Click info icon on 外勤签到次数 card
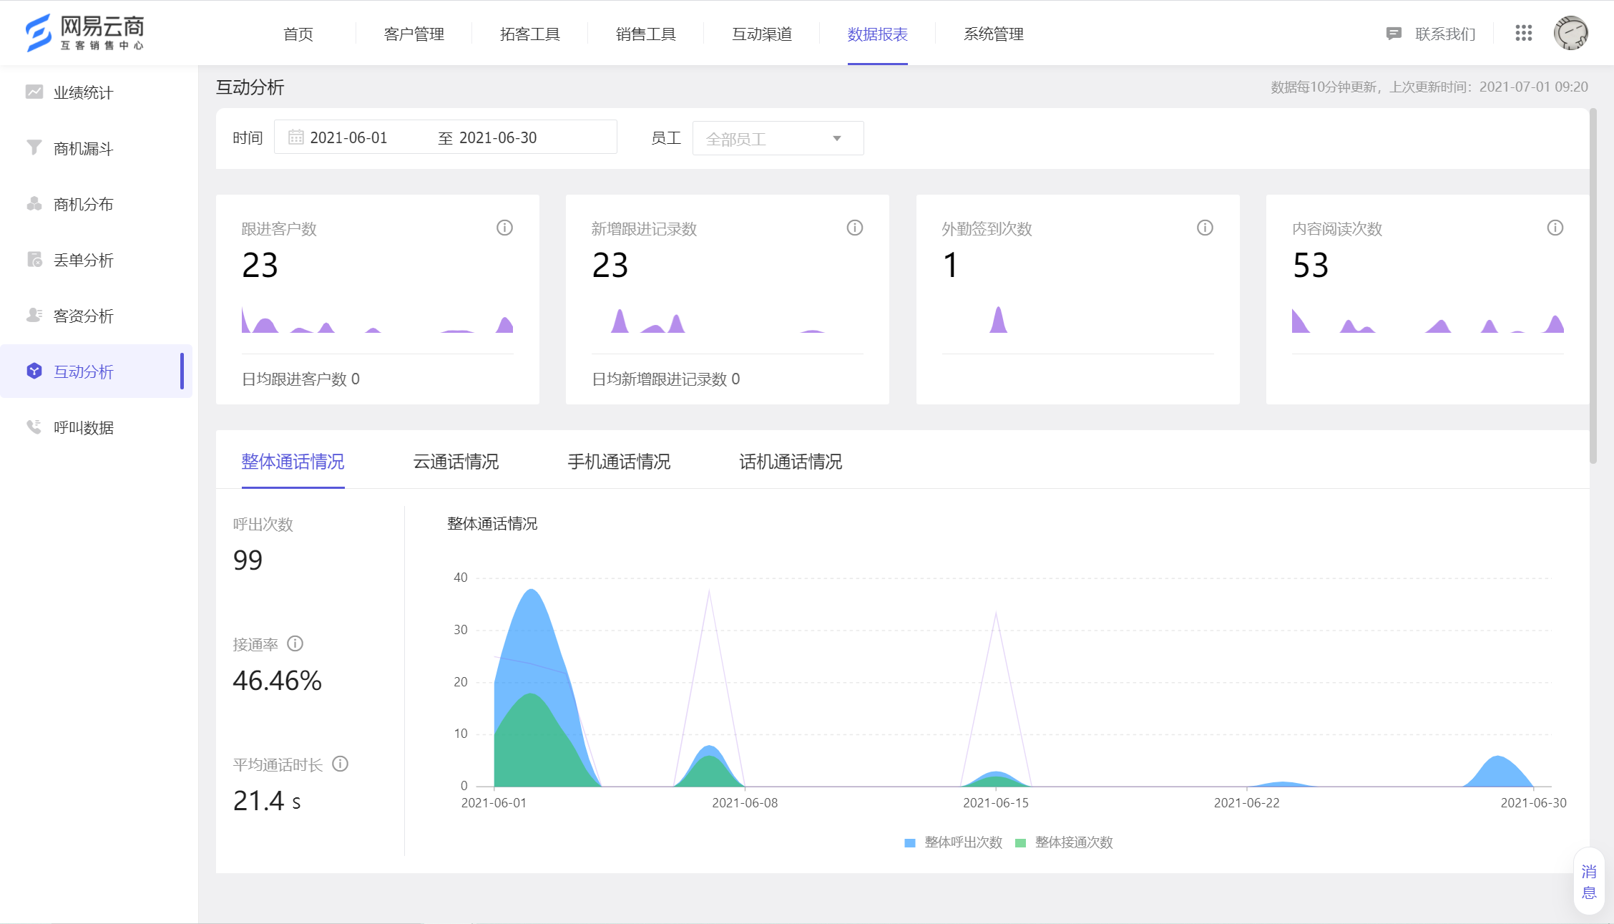This screenshot has width=1614, height=924. 1205,228
